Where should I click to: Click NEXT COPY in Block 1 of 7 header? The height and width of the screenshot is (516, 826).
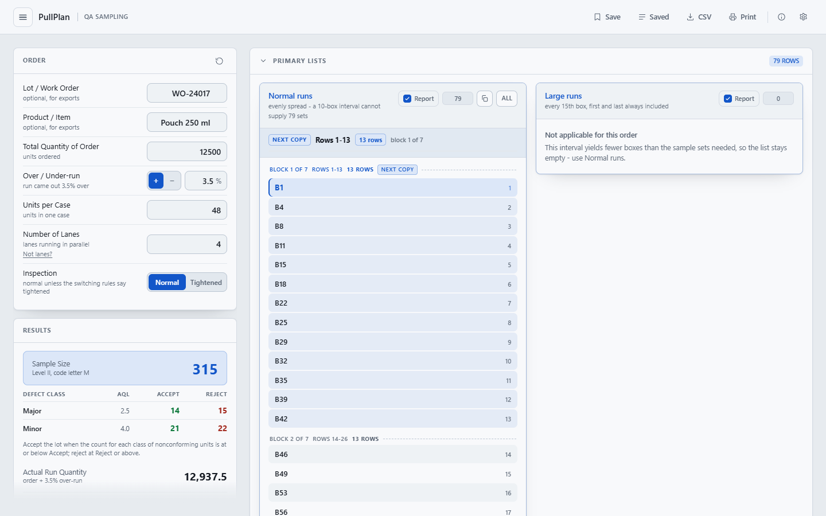click(398, 170)
